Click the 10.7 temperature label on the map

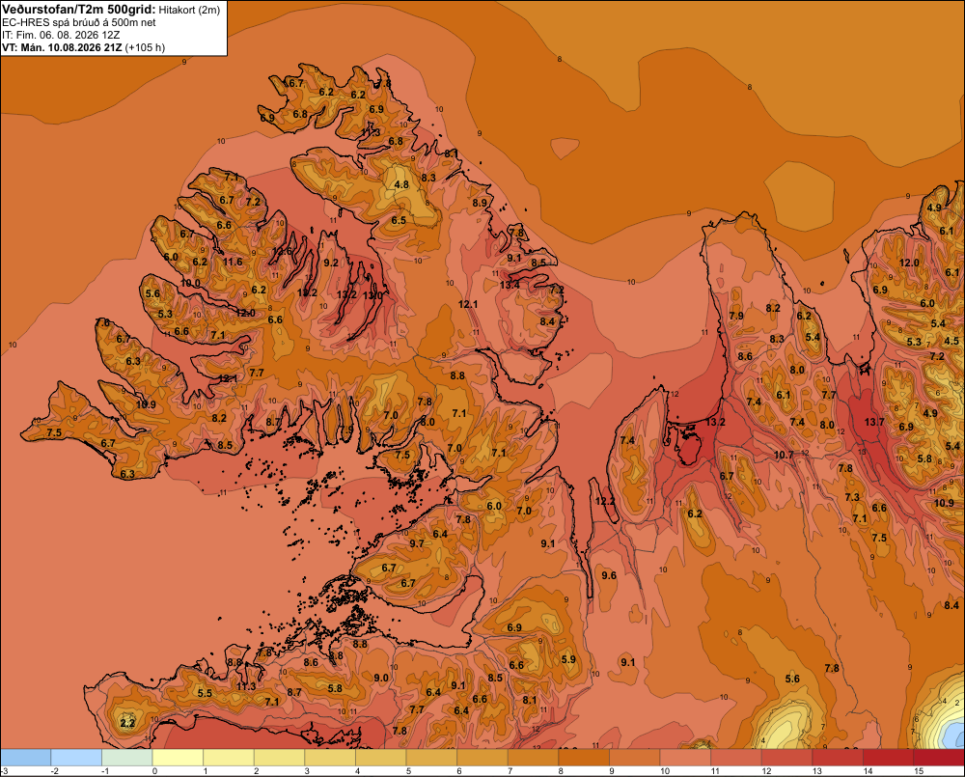[784, 455]
